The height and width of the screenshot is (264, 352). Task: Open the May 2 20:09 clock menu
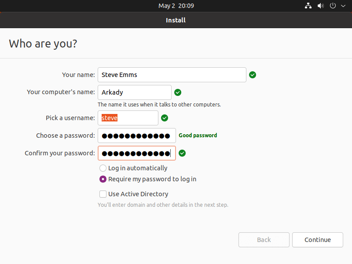pyautogui.click(x=176, y=6)
